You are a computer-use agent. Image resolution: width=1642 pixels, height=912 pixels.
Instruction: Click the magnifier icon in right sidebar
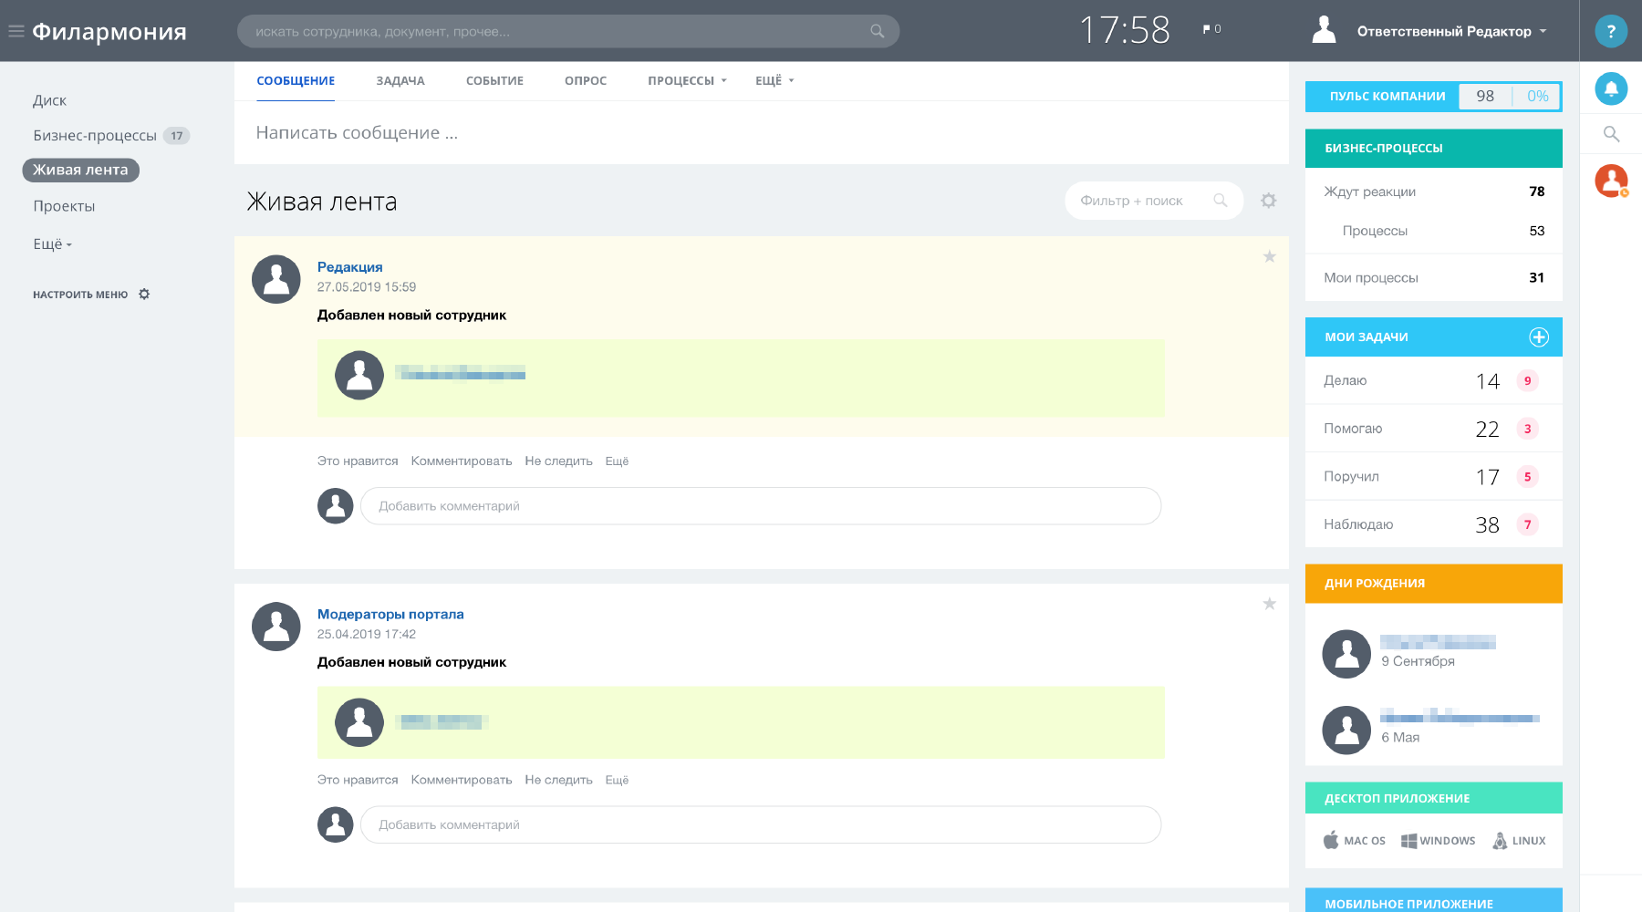pyautogui.click(x=1611, y=134)
